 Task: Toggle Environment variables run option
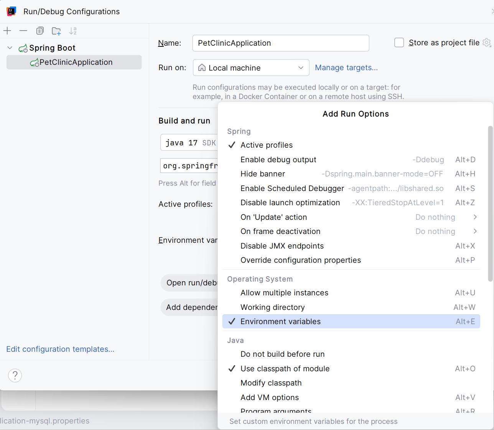351,321
